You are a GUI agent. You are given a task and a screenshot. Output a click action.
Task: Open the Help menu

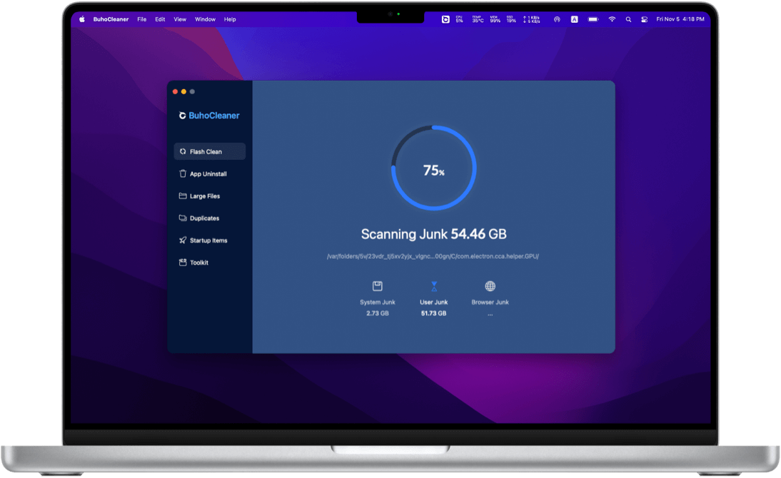[x=230, y=19]
